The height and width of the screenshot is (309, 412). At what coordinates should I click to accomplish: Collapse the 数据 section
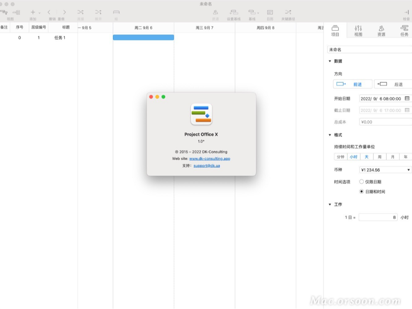point(330,61)
